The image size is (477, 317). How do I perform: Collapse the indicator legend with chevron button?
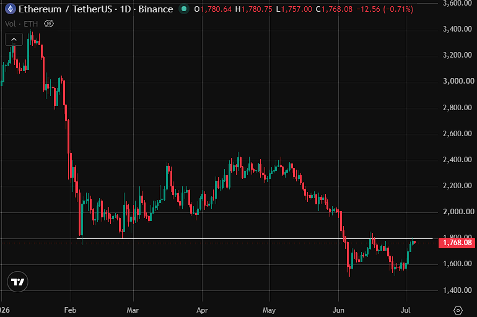point(14,39)
